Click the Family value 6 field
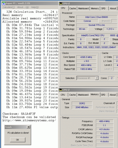 pos(81,39)
